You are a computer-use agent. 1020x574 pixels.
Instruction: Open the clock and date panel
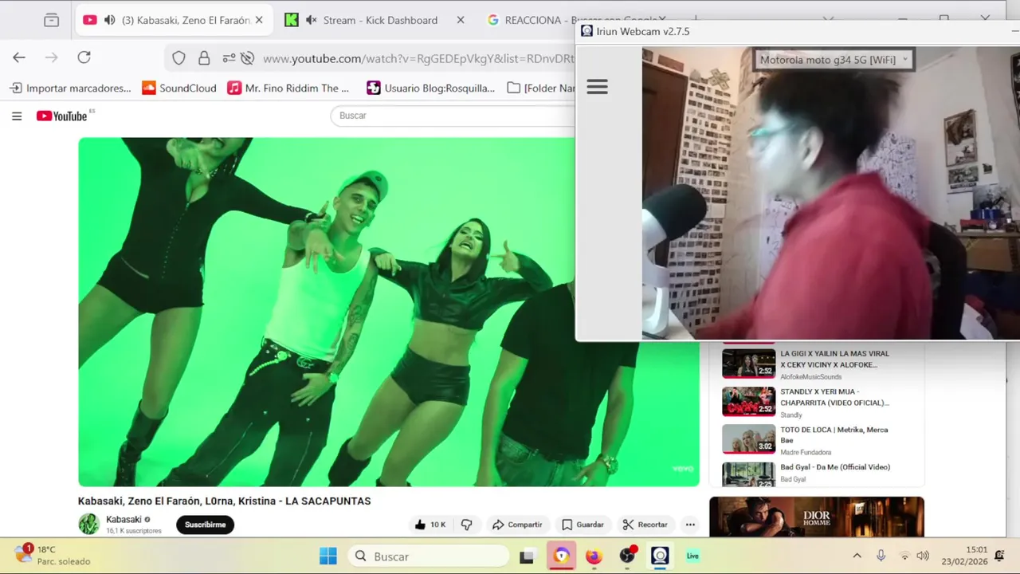click(x=966, y=556)
